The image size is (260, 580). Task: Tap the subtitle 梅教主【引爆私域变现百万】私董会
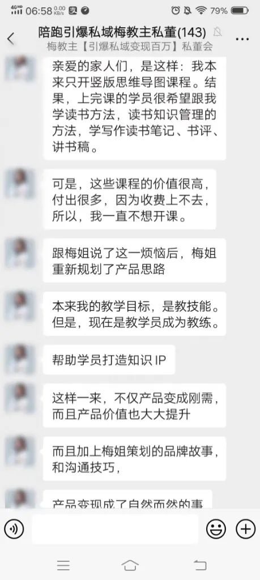(x=130, y=47)
